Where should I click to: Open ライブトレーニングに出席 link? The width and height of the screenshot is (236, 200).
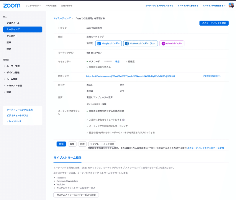(x=20, y=110)
